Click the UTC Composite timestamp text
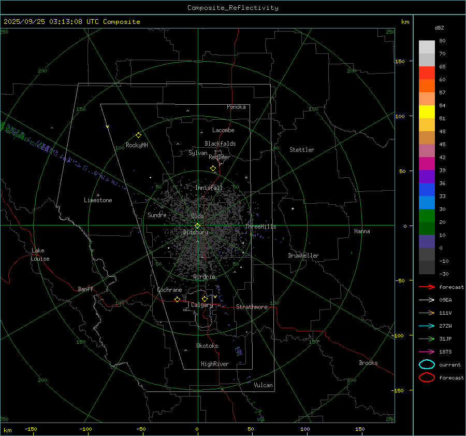The height and width of the screenshot is (436, 466). point(71,22)
